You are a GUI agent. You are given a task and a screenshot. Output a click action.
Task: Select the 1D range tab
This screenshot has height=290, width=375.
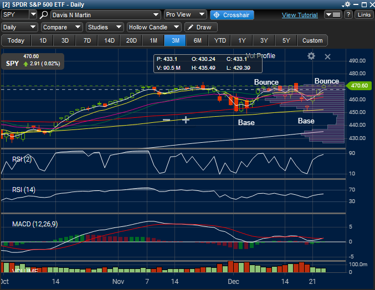pyautogui.click(x=43, y=40)
